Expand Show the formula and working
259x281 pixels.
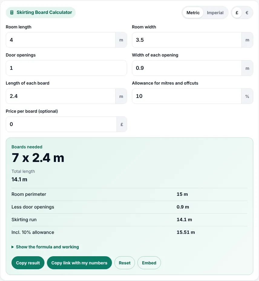tap(45, 247)
